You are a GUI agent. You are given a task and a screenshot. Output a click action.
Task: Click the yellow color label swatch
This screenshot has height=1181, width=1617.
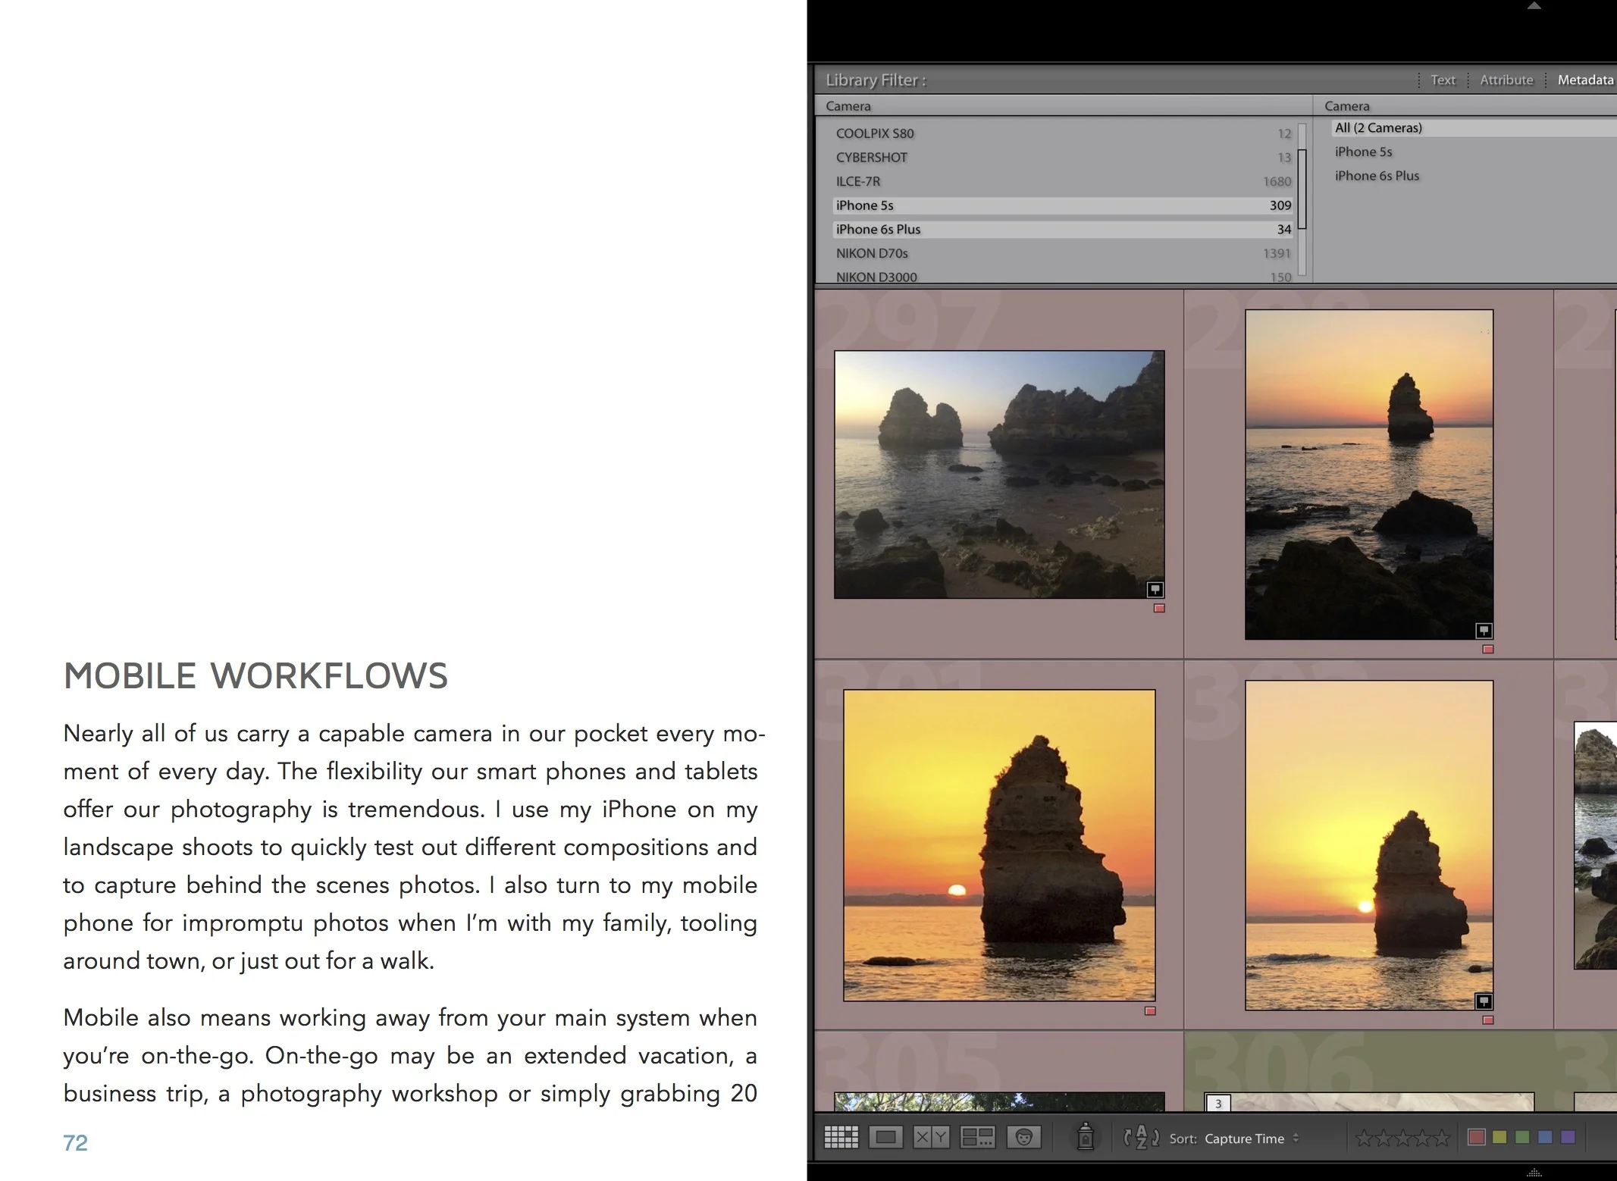tap(1499, 1137)
